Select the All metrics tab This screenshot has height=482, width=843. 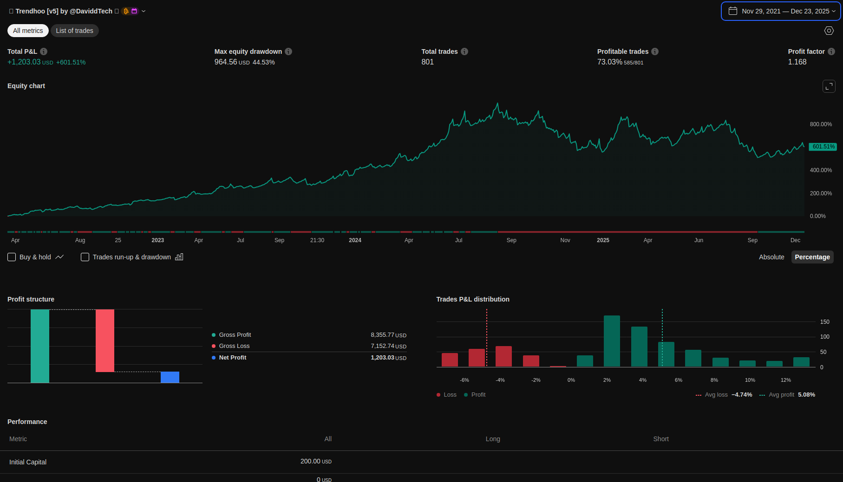pos(28,31)
